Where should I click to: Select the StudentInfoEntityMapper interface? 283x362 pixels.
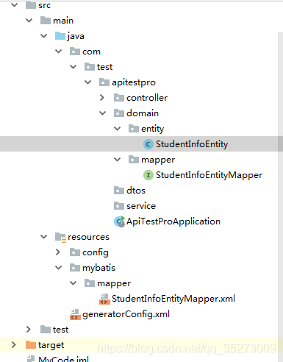click(x=209, y=175)
